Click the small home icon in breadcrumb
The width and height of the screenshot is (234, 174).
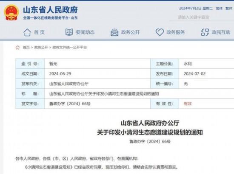(x=17, y=48)
